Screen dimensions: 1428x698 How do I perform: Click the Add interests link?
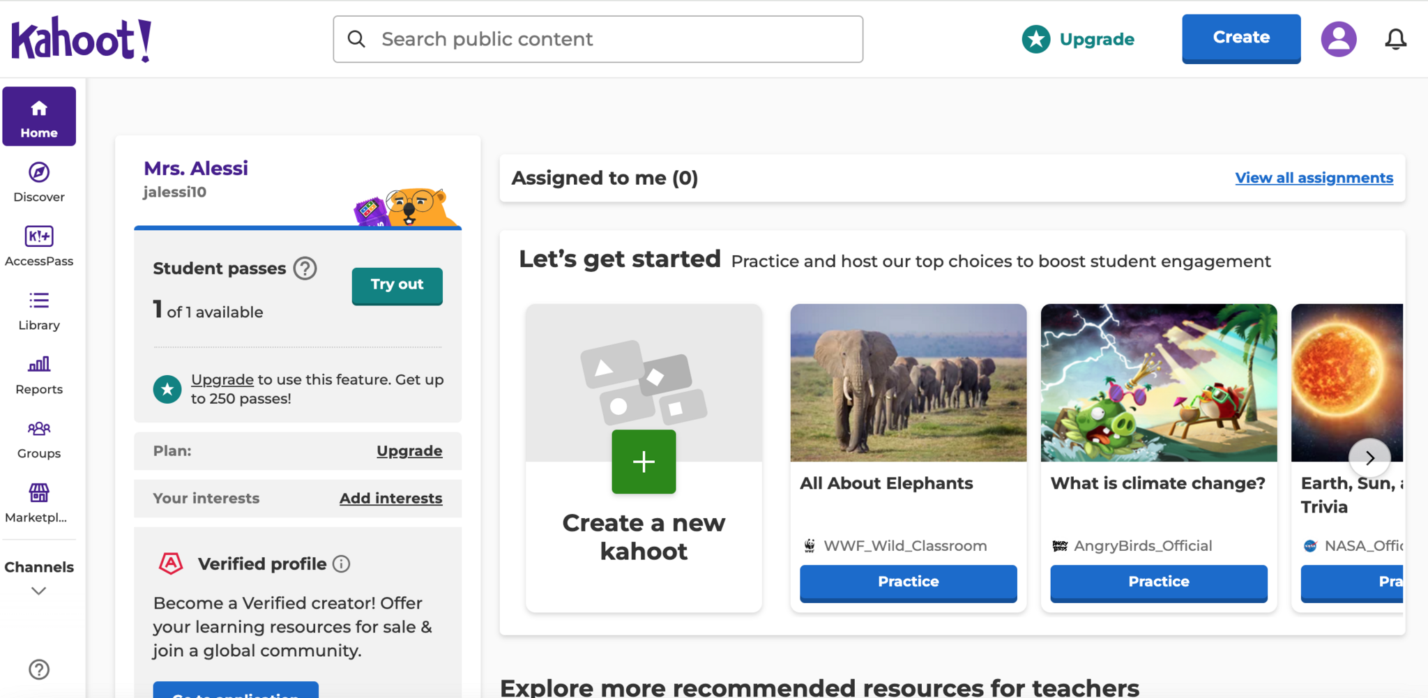(390, 499)
